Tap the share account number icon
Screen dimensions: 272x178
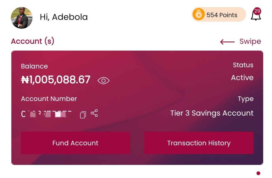pyautogui.click(x=94, y=113)
